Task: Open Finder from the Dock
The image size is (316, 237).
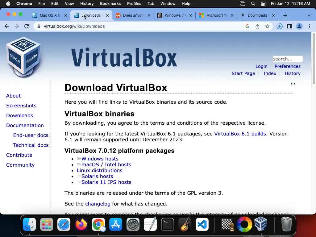Action: (29, 224)
